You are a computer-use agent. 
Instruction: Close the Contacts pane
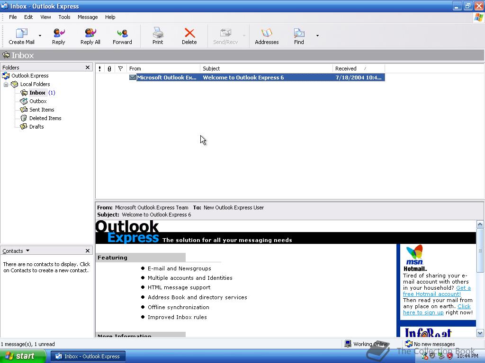(88, 251)
